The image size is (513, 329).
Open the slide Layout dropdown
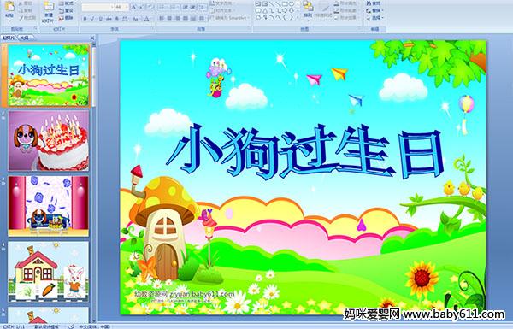point(67,3)
